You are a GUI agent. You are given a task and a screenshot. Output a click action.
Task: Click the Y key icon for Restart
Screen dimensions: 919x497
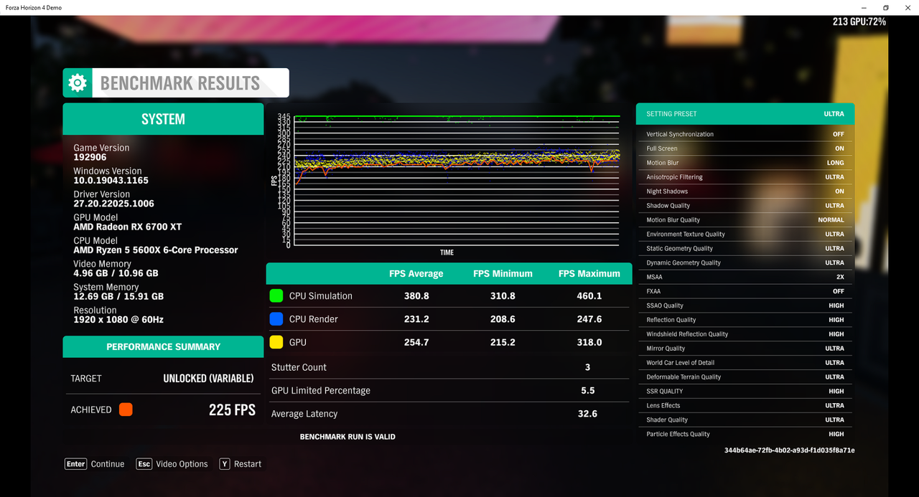pos(225,464)
